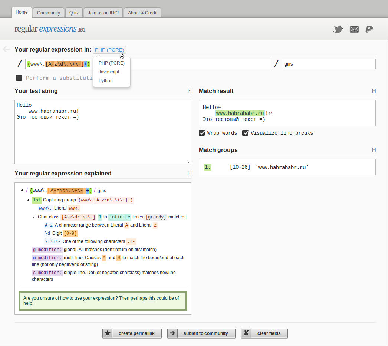Screen dimensions: 388x346
Task: Enable the Perform a substitution checkbox
Action: [x=19, y=78]
